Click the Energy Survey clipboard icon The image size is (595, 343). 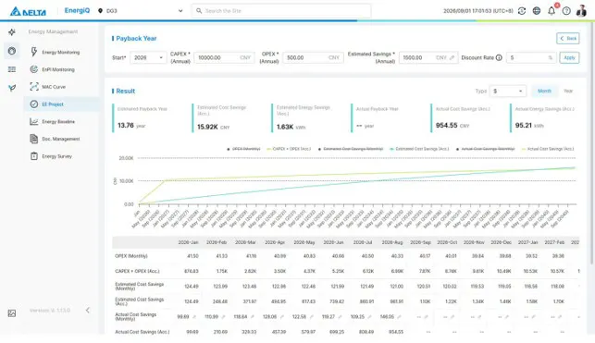tap(34, 156)
